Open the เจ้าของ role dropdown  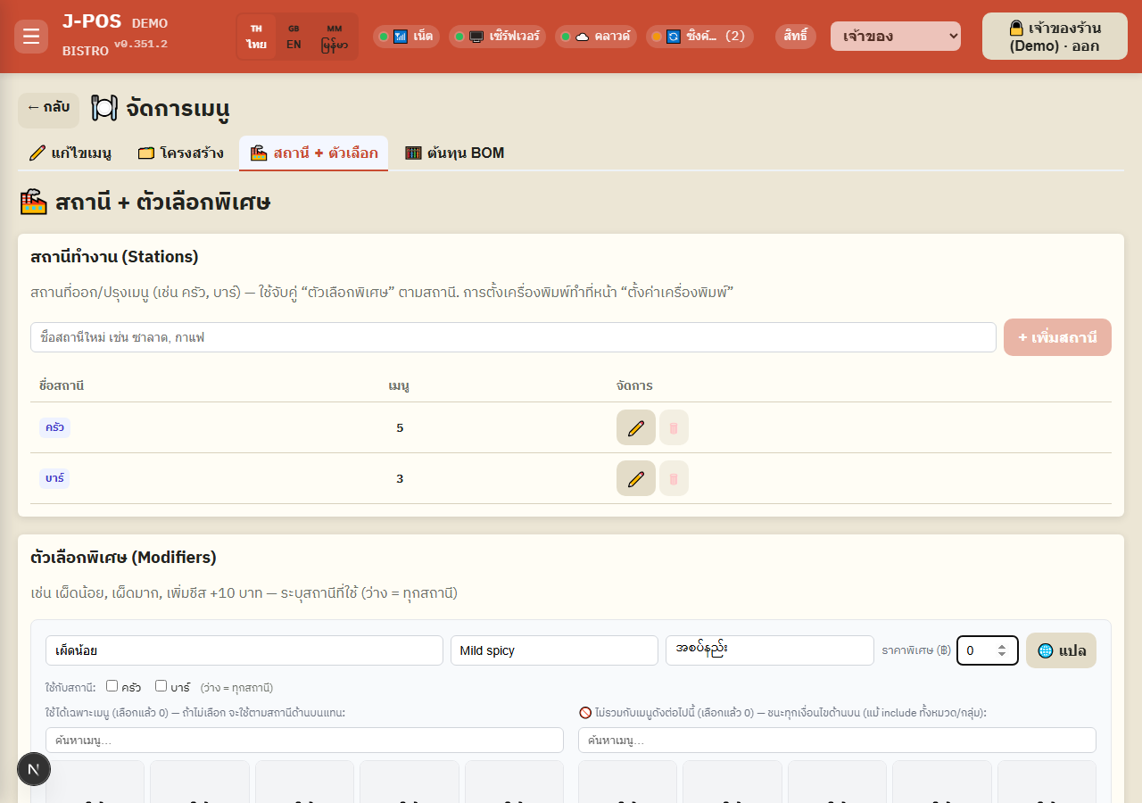(896, 37)
